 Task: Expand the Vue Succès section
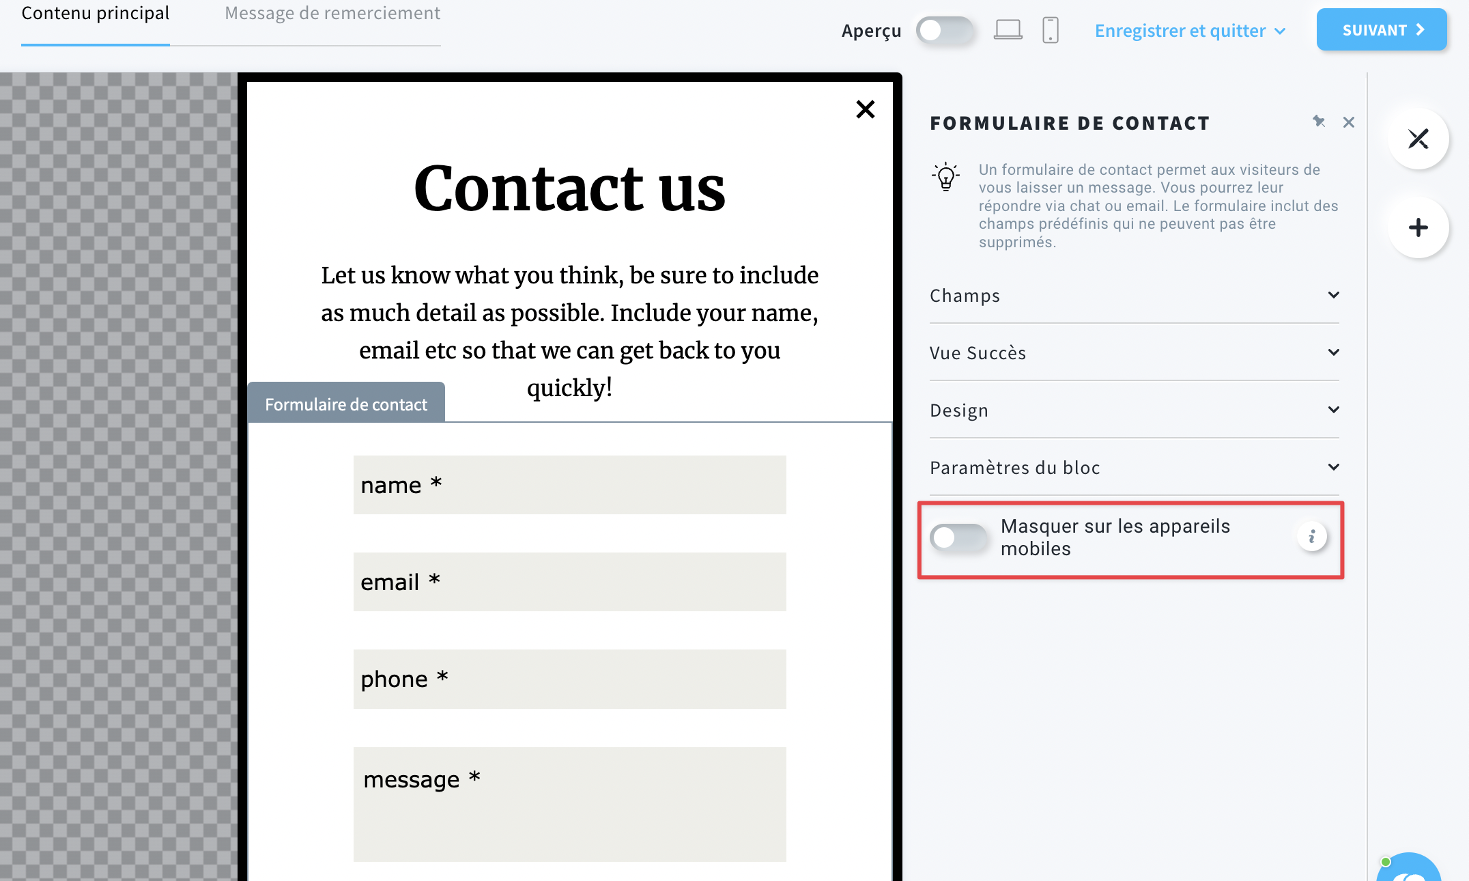[1135, 352]
